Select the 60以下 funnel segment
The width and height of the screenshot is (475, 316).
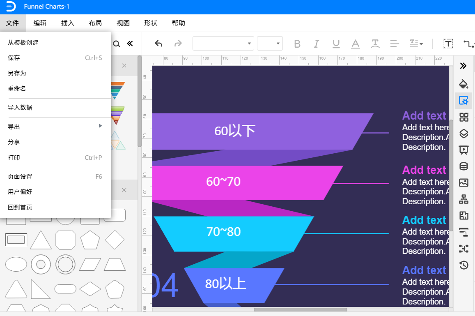coord(235,131)
